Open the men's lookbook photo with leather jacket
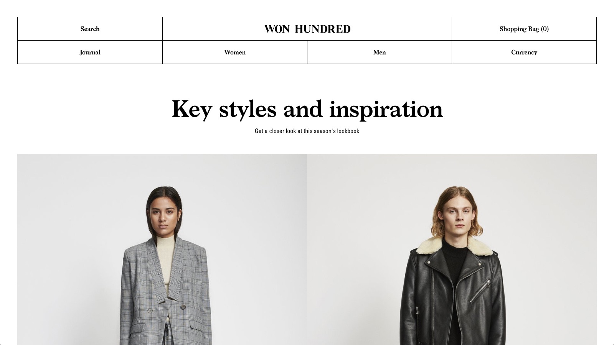The height and width of the screenshot is (345, 614). 452,249
